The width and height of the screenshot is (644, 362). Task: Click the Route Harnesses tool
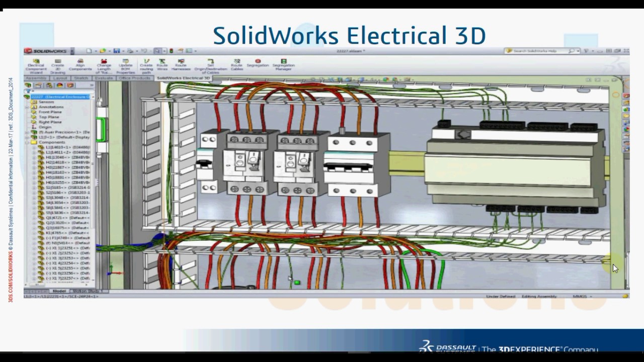[181, 65]
